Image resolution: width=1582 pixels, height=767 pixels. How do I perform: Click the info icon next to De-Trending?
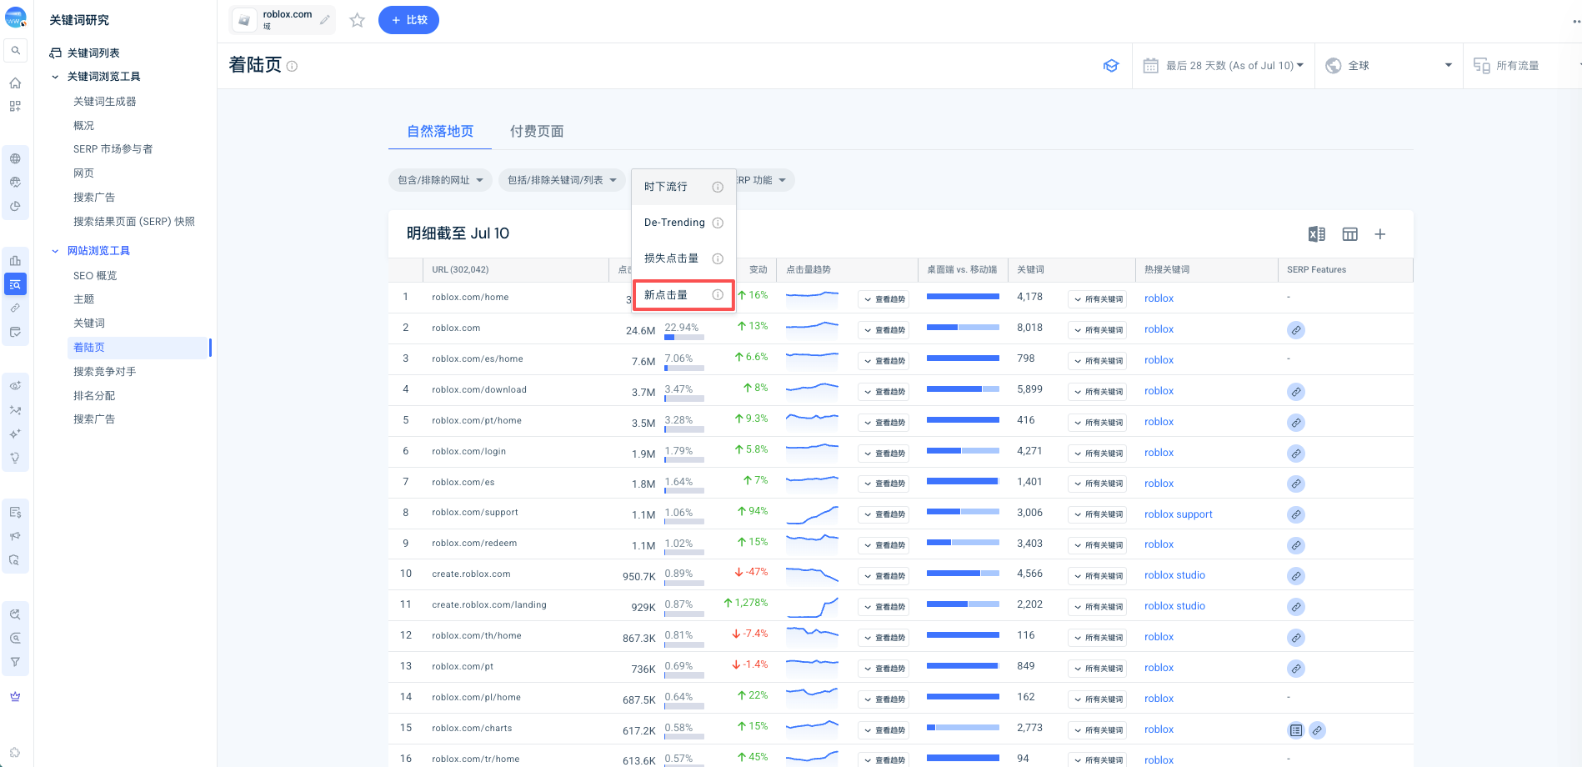tap(718, 223)
